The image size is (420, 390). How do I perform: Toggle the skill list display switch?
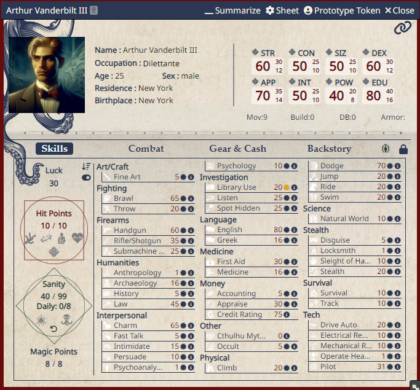click(x=86, y=177)
